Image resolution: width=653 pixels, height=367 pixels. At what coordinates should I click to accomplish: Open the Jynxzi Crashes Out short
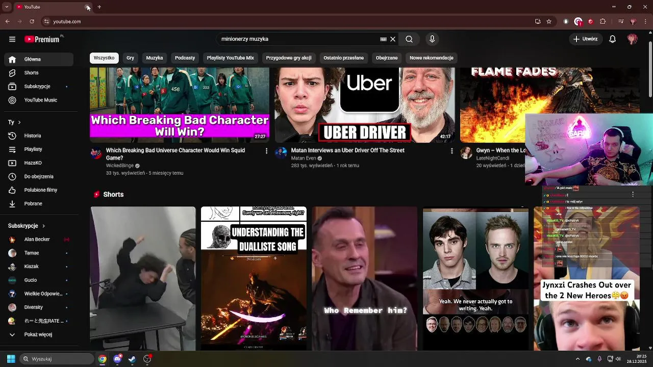pos(586,278)
